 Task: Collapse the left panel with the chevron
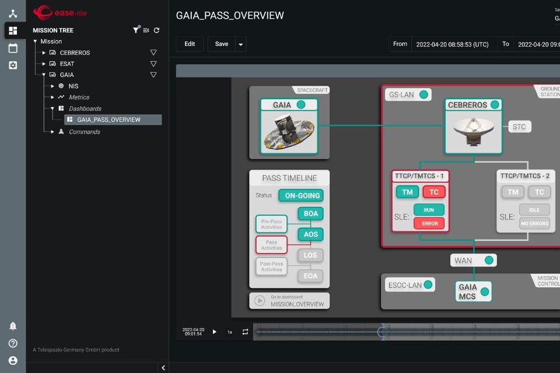(x=163, y=368)
